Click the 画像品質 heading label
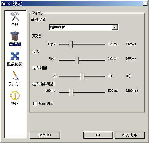Image resolution: width=149 pixels, height=143 pixels. (x=39, y=20)
